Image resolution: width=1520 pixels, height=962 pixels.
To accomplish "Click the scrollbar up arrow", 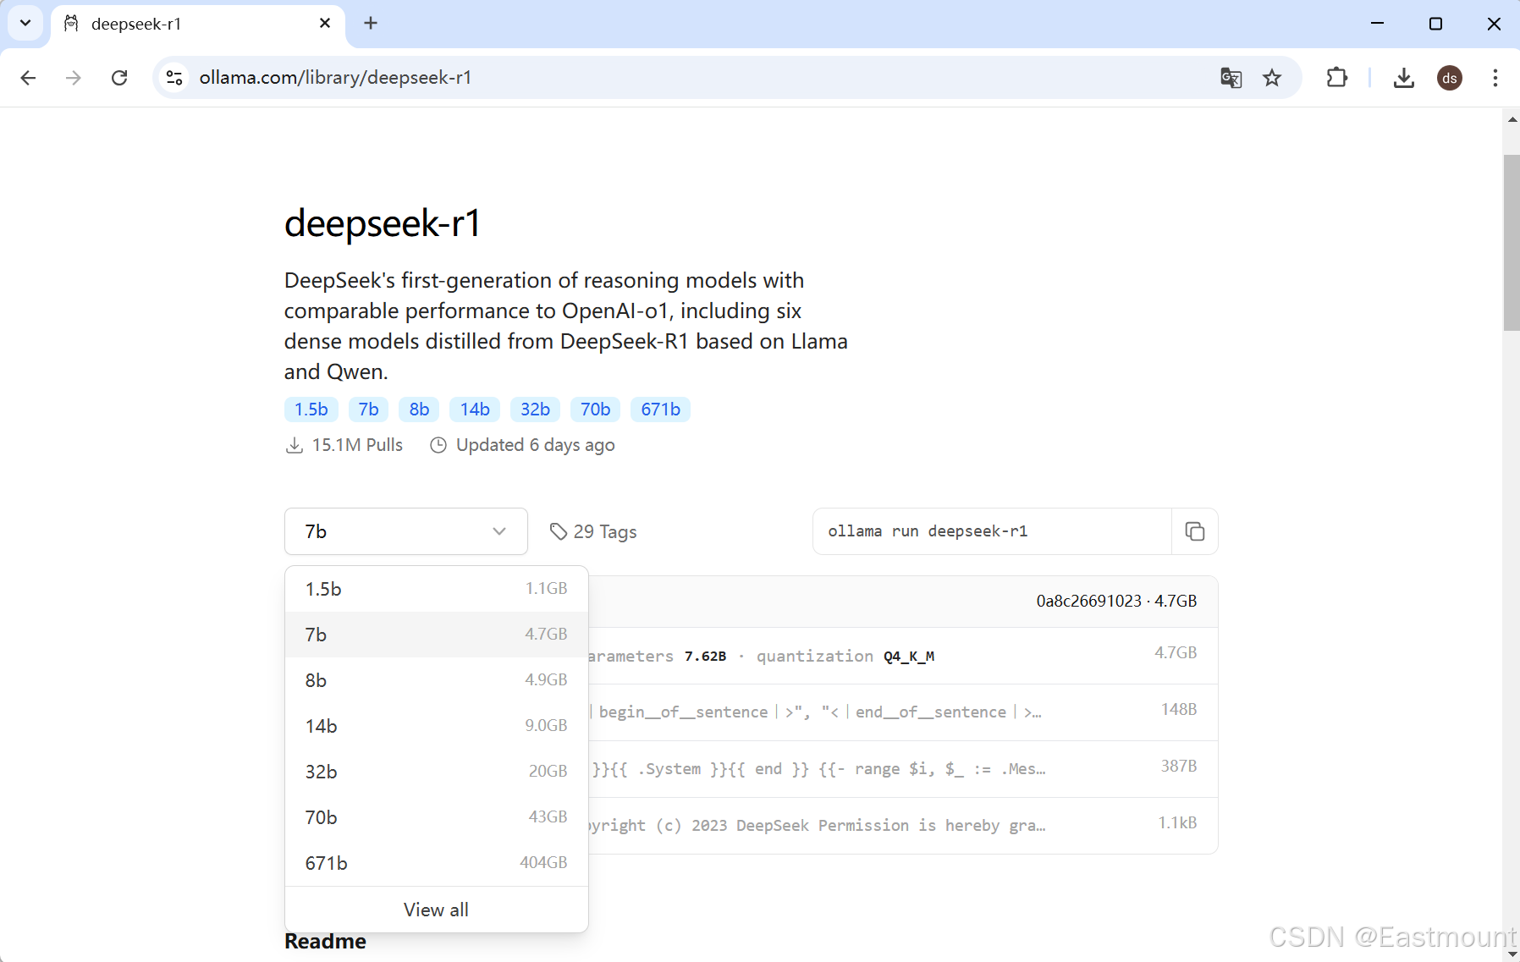I will (x=1512, y=119).
